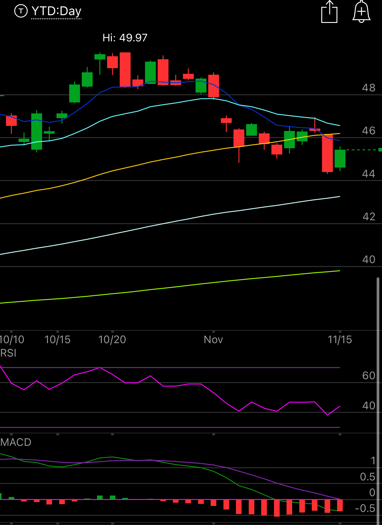The height and width of the screenshot is (525, 382).
Task: Click the 10/15 date axis label
Action: coord(57,340)
